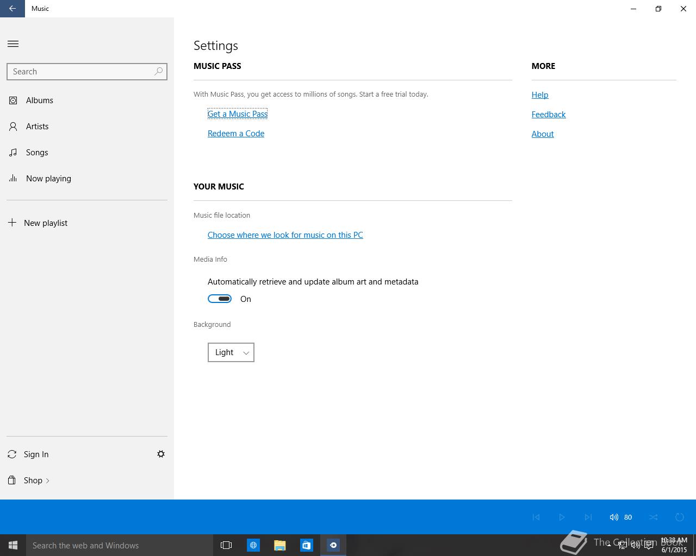
Task: Restore down the Music window
Action: pyautogui.click(x=658, y=9)
